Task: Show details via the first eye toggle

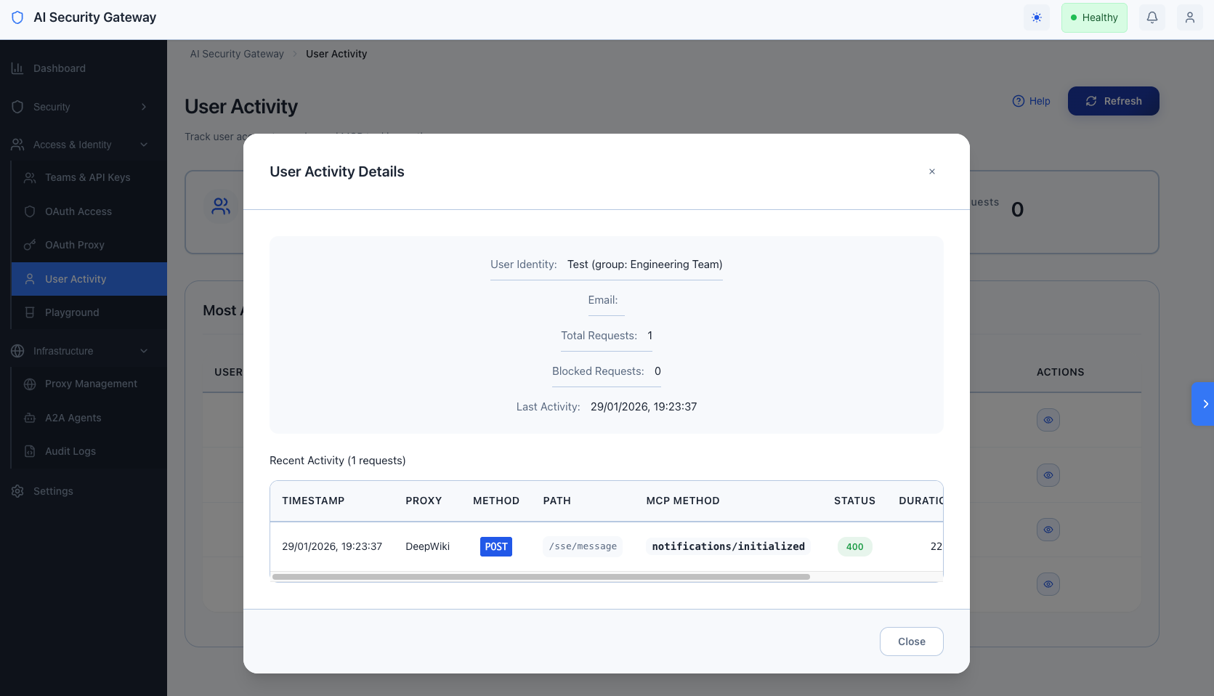Action: tap(1048, 419)
